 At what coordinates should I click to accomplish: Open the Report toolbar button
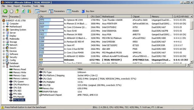(41, 11)
